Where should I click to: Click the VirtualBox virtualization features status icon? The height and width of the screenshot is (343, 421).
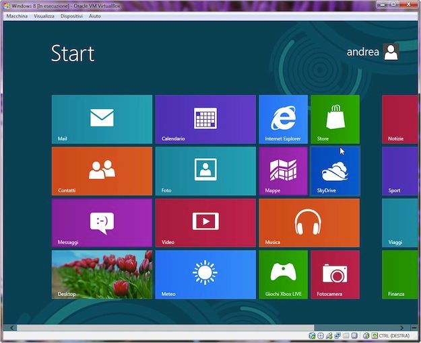tap(354, 336)
